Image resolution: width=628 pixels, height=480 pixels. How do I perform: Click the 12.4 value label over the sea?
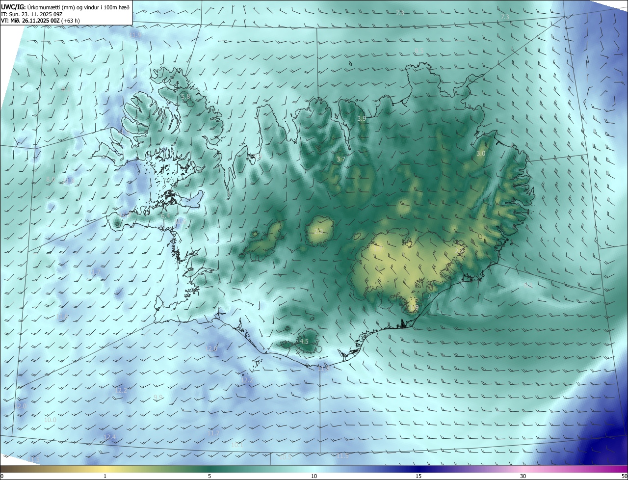(x=110, y=437)
